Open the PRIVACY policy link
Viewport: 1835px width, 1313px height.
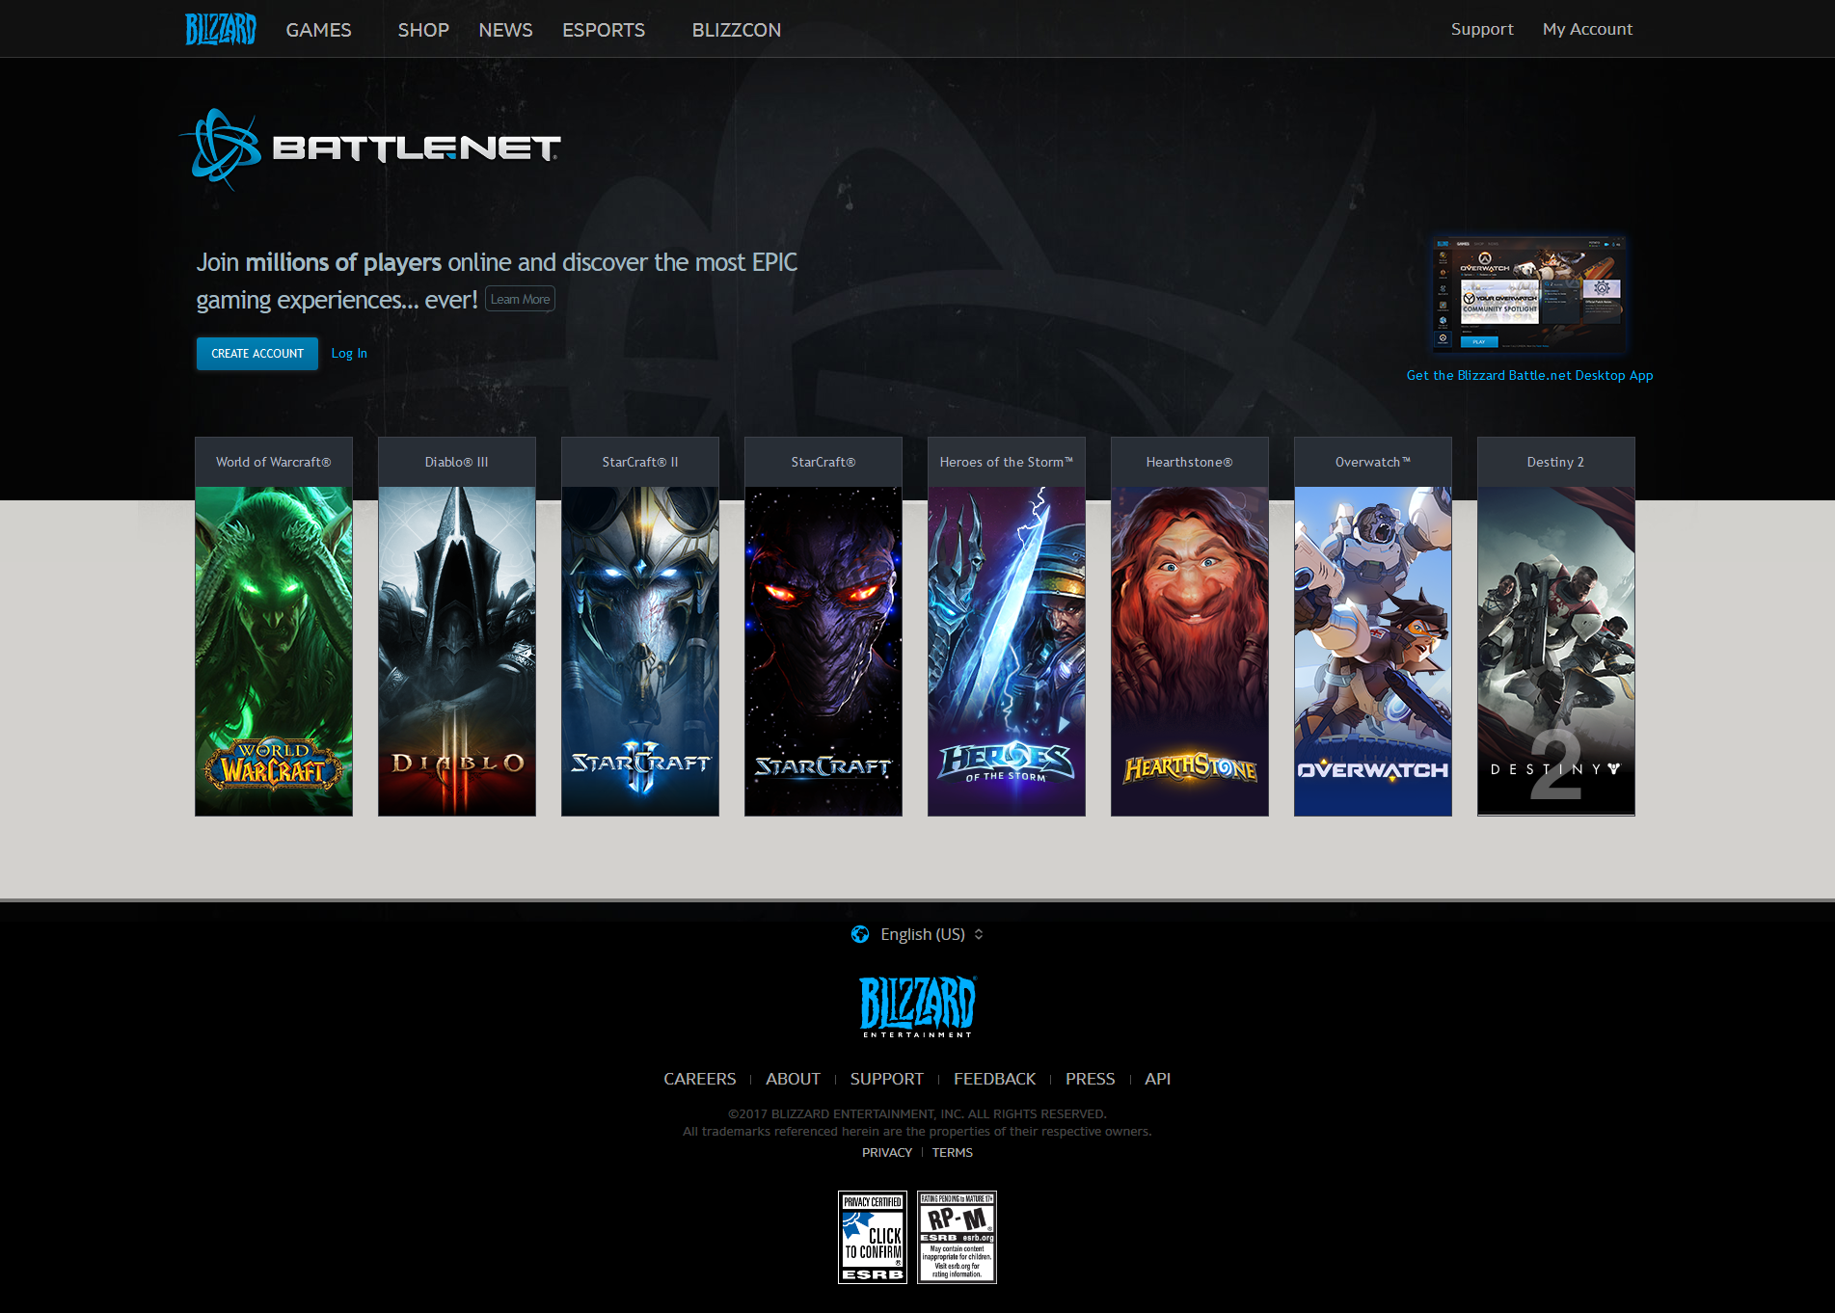[887, 1153]
